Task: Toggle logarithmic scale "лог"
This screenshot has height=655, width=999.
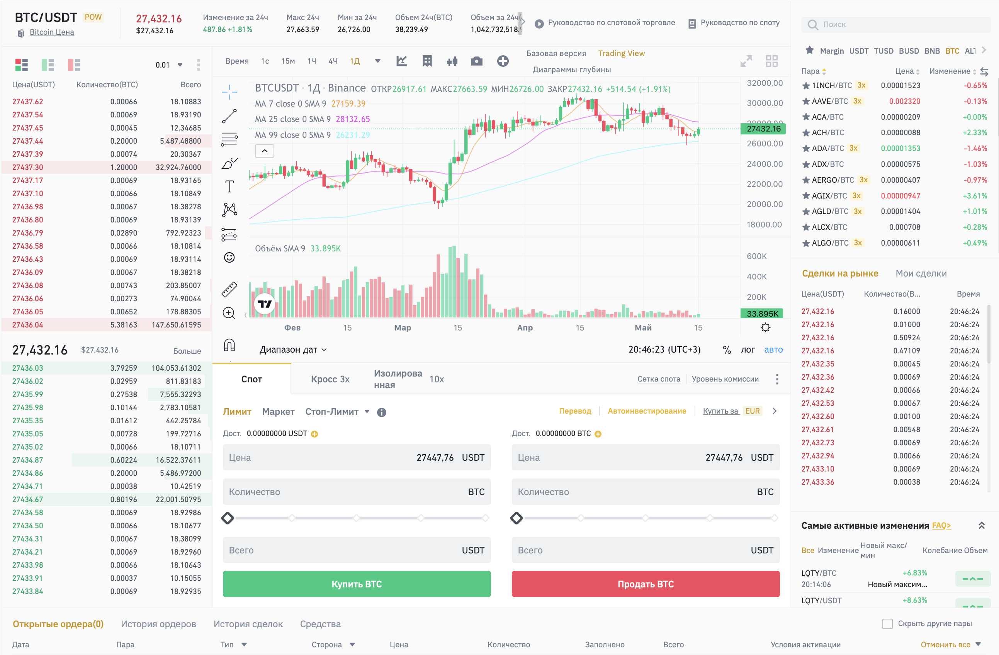Action: [747, 350]
